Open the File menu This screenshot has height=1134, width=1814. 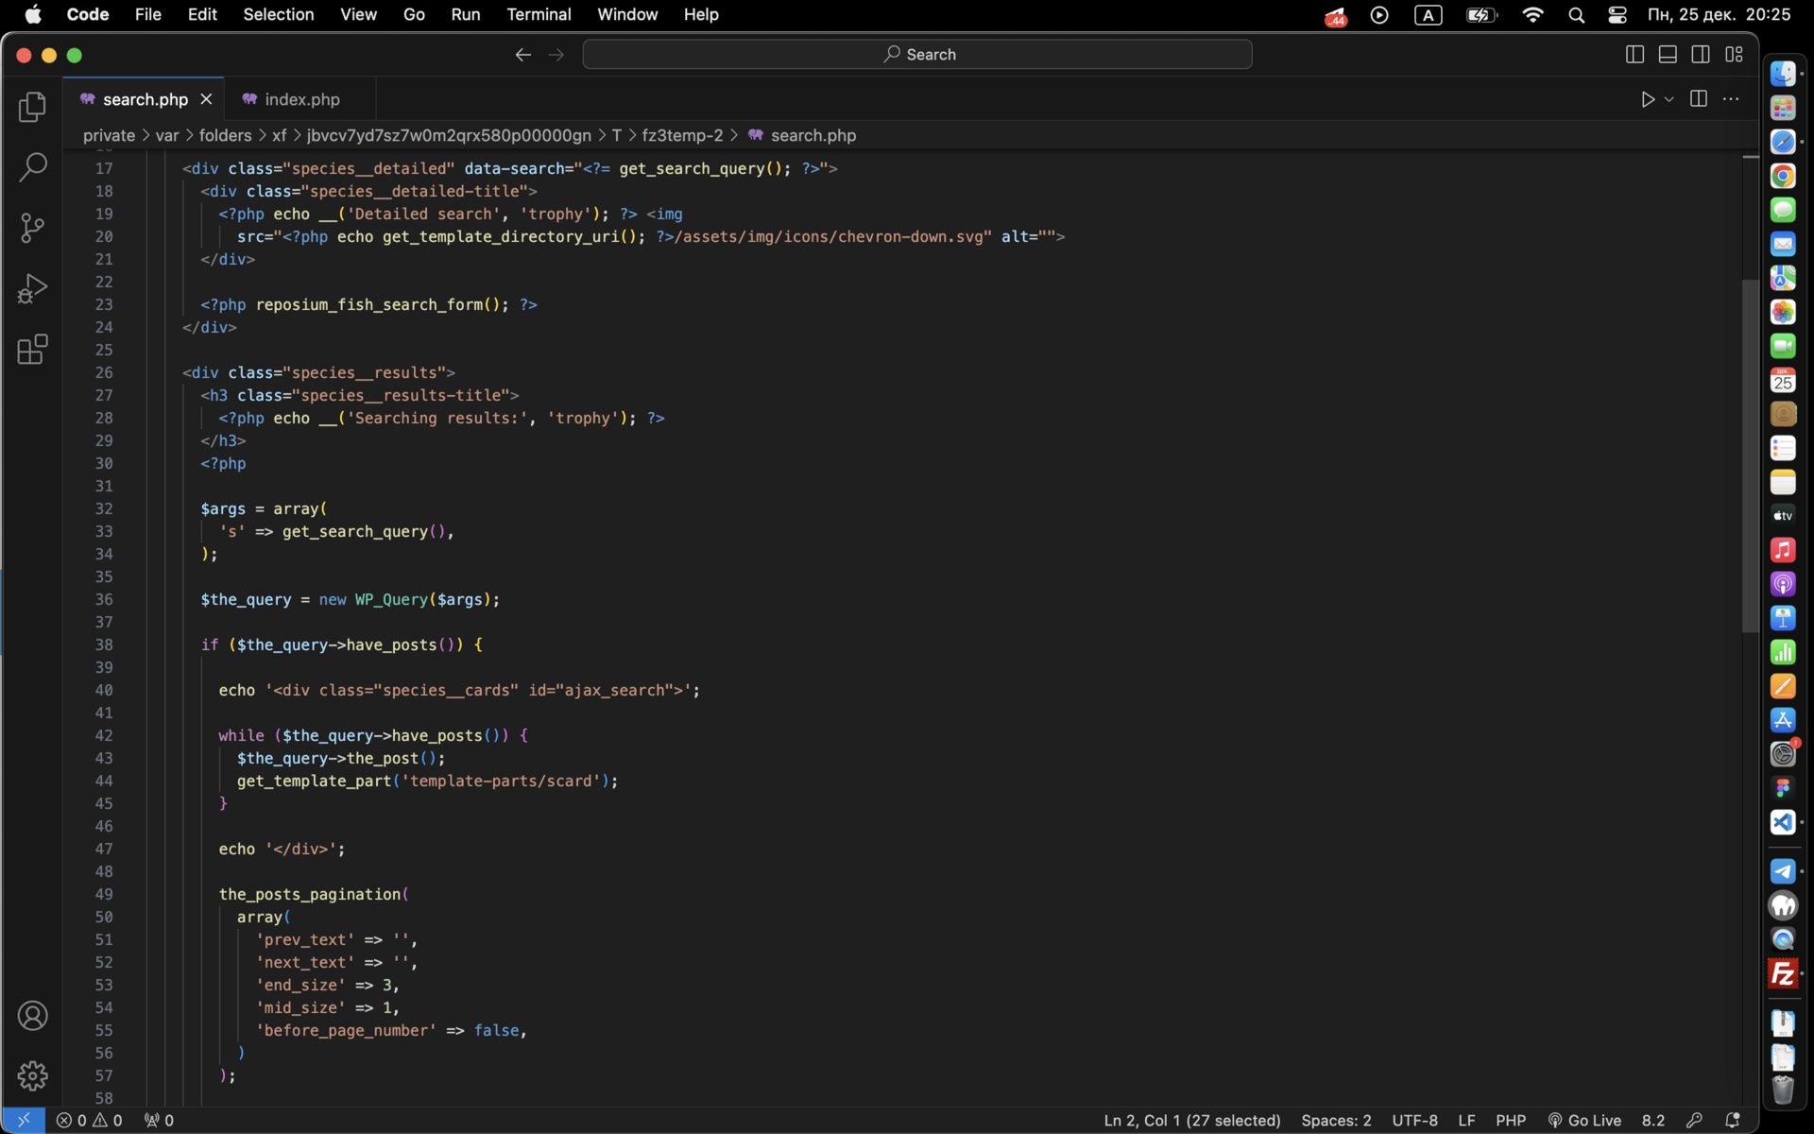pos(147,14)
